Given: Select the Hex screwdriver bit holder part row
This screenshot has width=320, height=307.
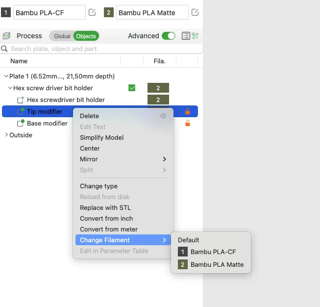Looking at the screenshot, I should (100, 100).
